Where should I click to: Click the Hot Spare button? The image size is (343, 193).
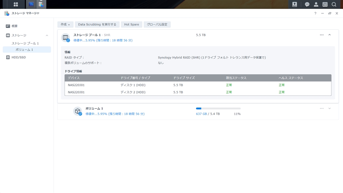(131, 24)
